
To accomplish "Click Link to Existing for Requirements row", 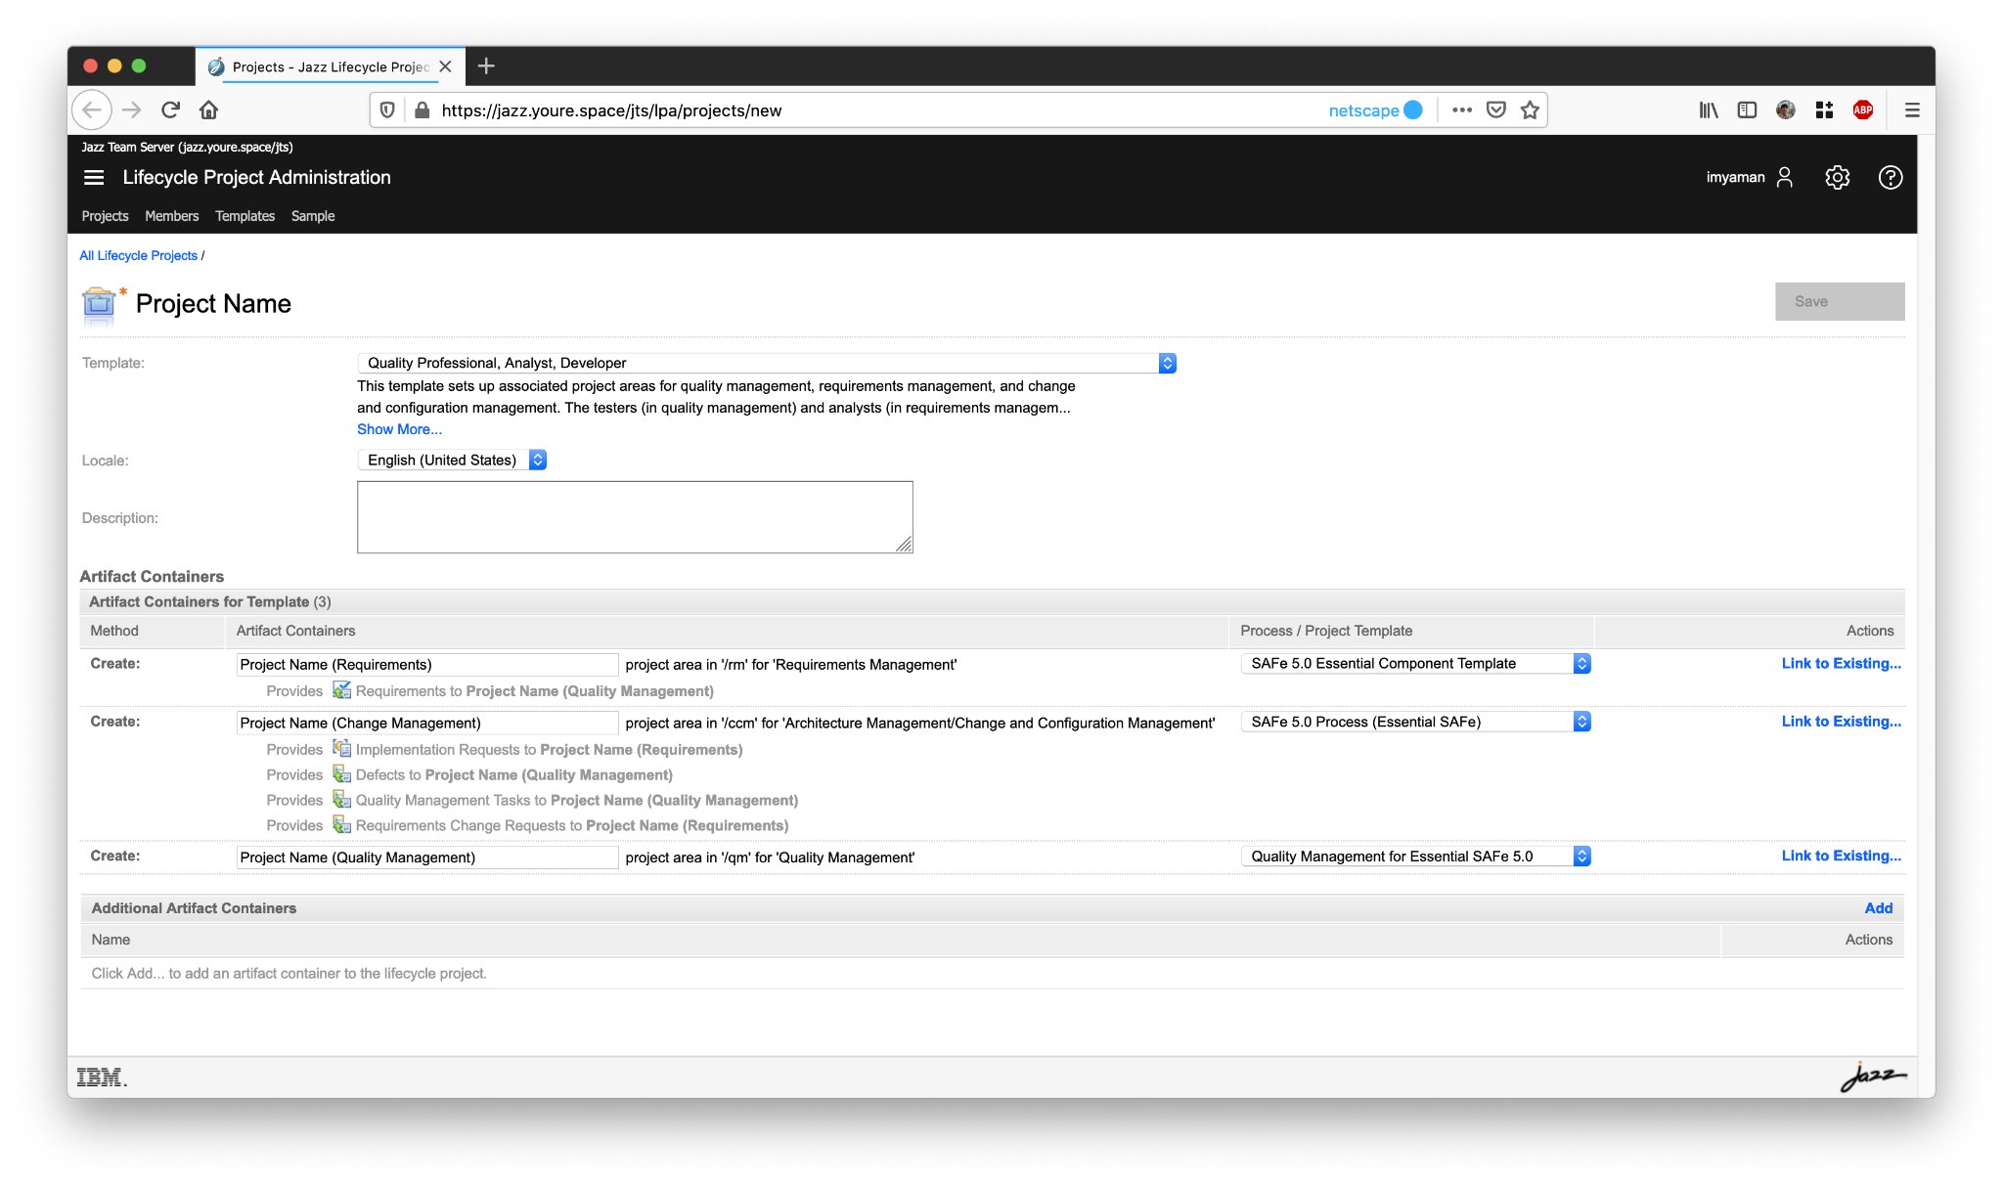I will point(1841,663).
